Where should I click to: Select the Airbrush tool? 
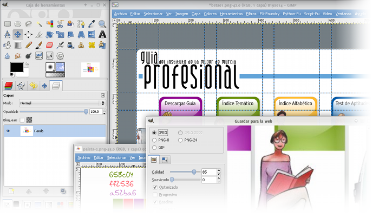(x=60, y=45)
